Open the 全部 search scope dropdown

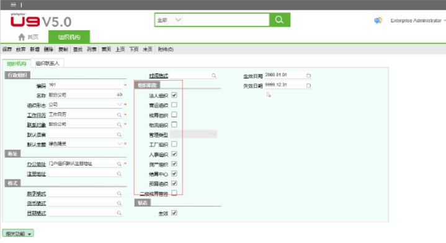(169, 20)
